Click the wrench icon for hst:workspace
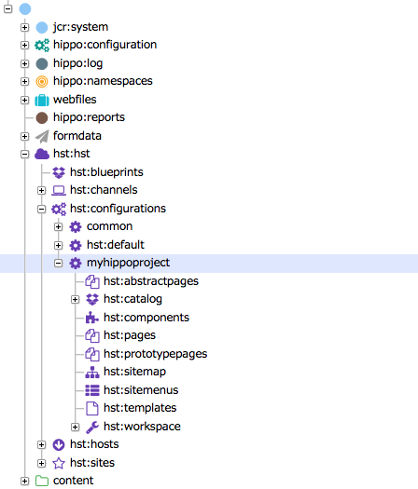Image resolution: width=418 pixels, height=489 pixels. click(x=92, y=427)
